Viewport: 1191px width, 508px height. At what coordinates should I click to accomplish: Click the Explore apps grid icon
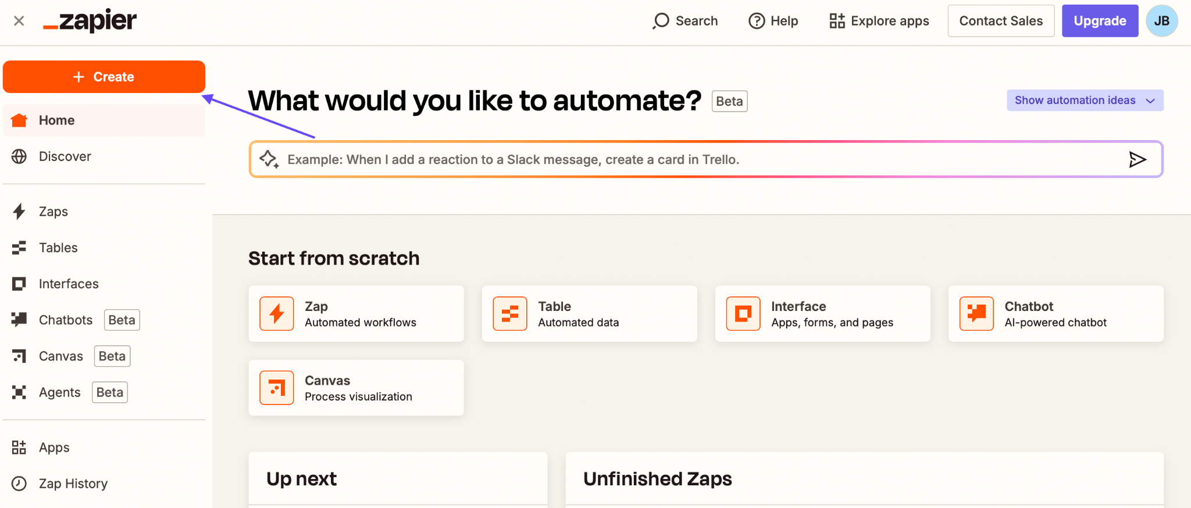click(x=837, y=21)
